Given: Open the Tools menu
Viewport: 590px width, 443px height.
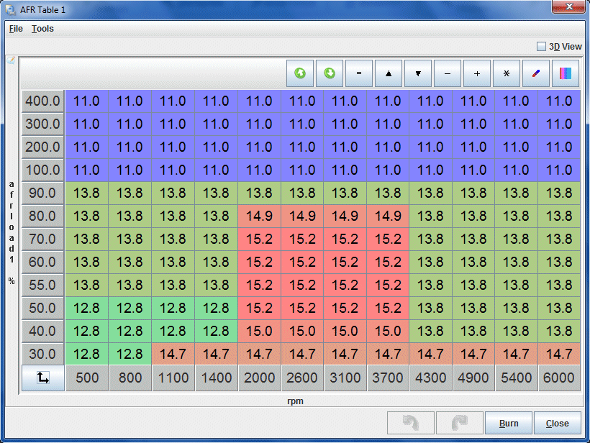Looking at the screenshot, I should click(x=42, y=29).
